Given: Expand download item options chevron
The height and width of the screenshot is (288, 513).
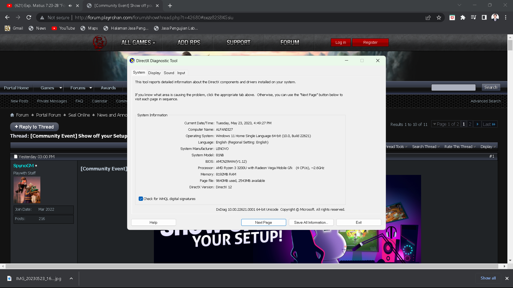Looking at the screenshot, I should click(x=71, y=278).
